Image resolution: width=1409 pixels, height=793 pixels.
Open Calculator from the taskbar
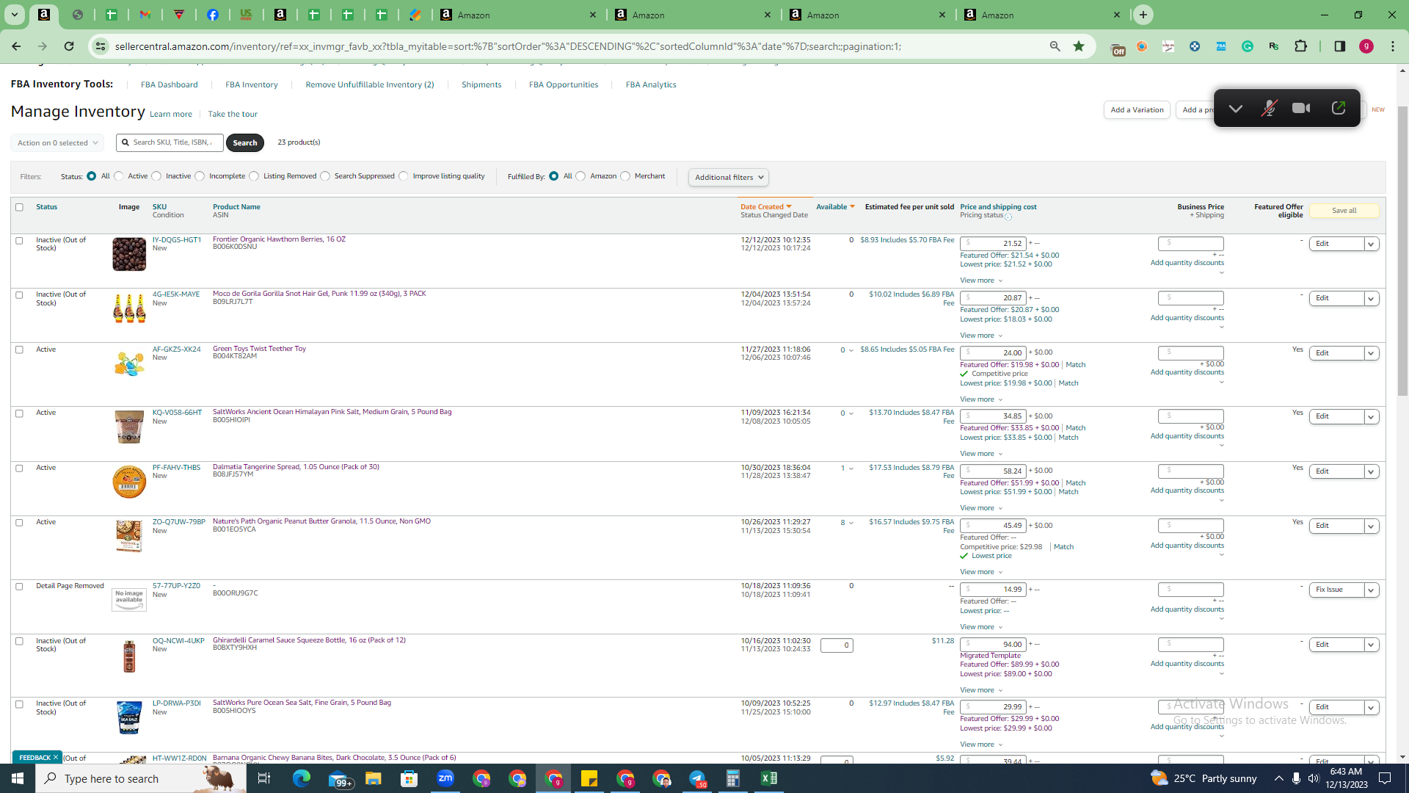732,778
